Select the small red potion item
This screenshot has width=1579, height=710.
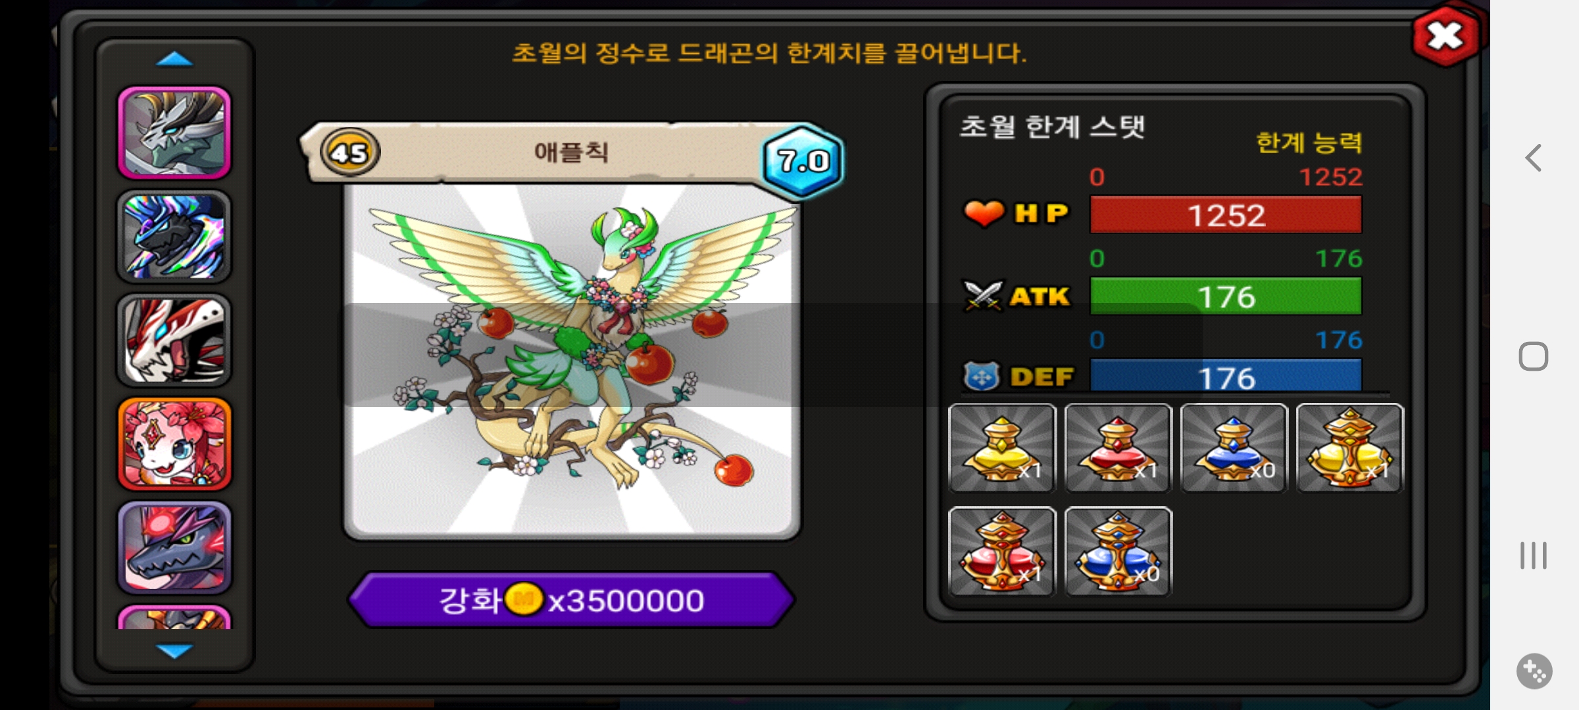pyautogui.click(x=1118, y=448)
